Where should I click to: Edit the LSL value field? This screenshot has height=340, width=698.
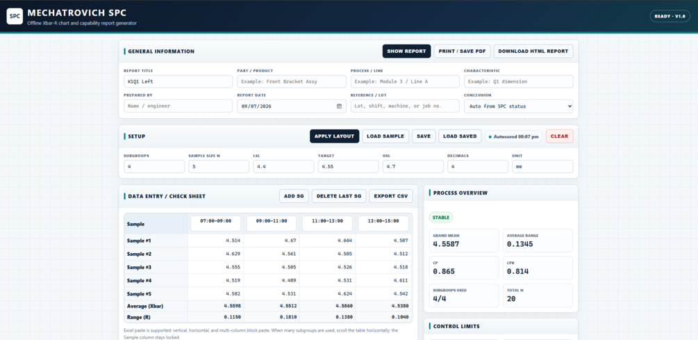(x=283, y=167)
